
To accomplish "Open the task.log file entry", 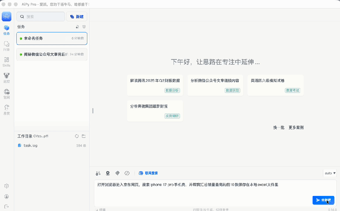I will (52, 145).
